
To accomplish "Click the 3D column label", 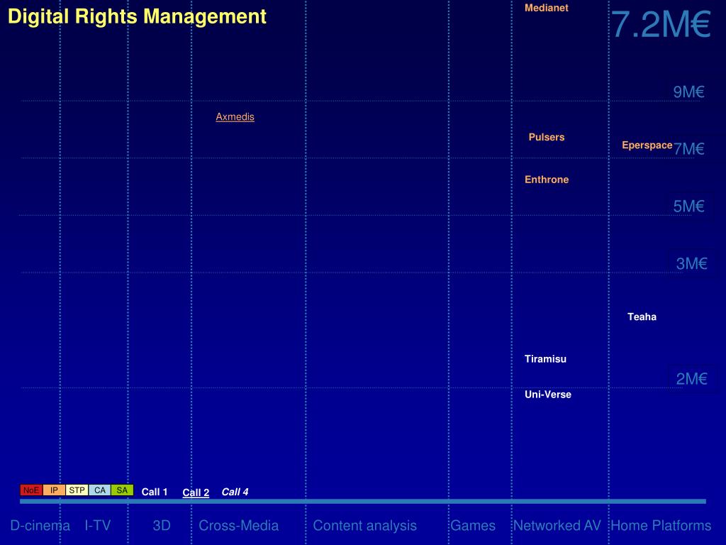I will coord(162,526).
